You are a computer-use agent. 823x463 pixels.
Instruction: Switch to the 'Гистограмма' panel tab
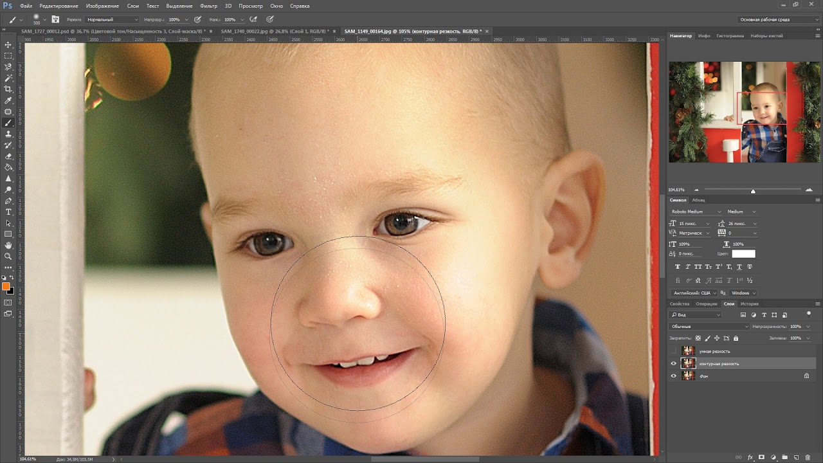tap(730, 36)
